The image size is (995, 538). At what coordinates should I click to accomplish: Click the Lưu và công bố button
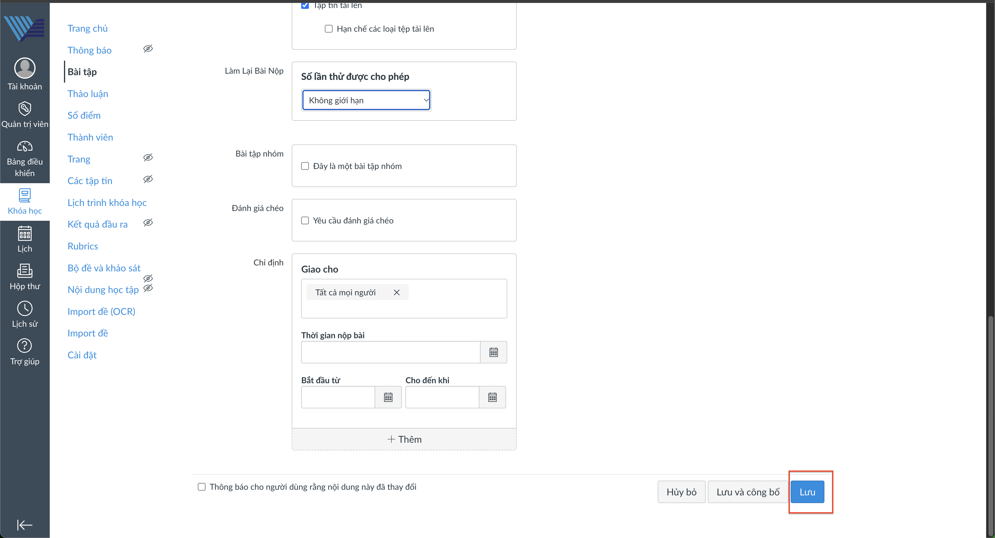pos(747,492)
